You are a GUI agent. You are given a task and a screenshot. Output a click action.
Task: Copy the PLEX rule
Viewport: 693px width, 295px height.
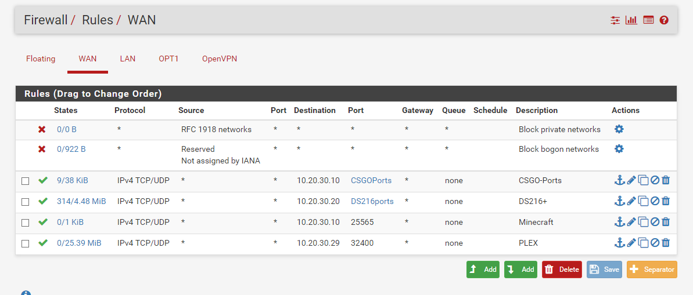[x=644, y=242]
